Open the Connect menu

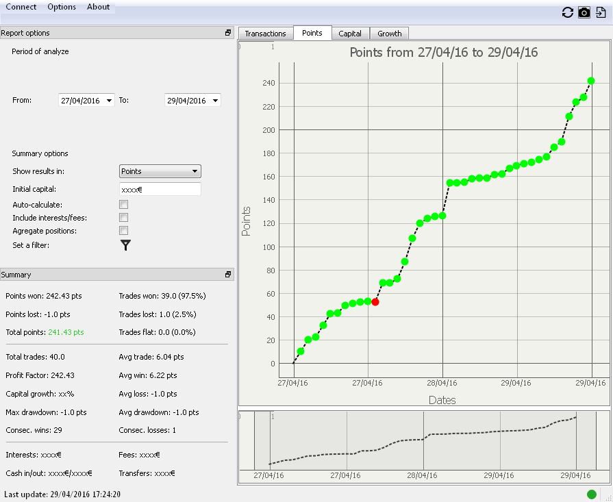point(21,7)
